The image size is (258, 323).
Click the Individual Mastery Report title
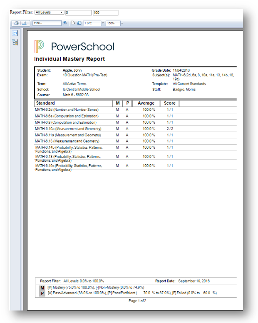tap(69, 59)
